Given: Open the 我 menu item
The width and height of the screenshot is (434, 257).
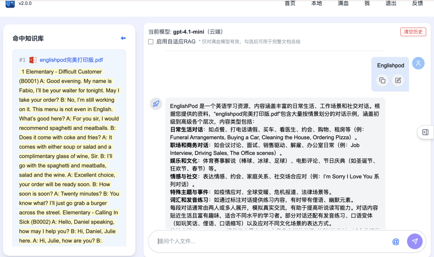Looking at the screenshot, I should pyautogui.click(x=367, y=3).
